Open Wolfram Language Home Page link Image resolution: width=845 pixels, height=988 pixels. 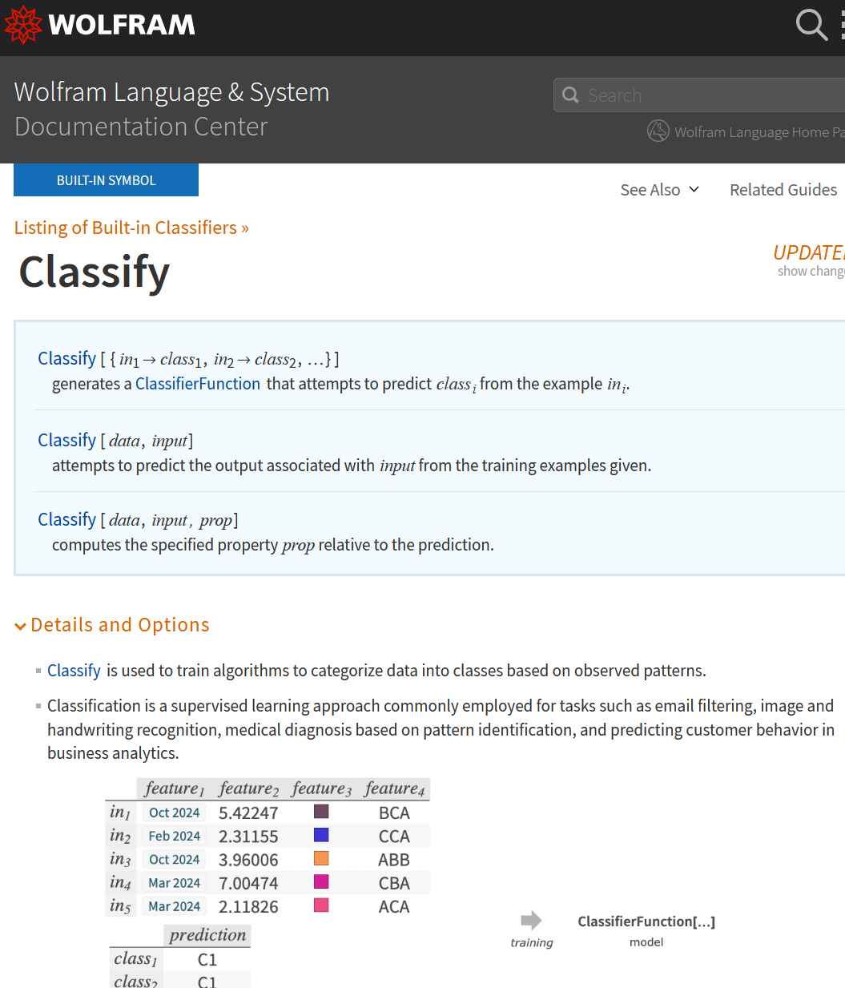[x=758, y=132]
